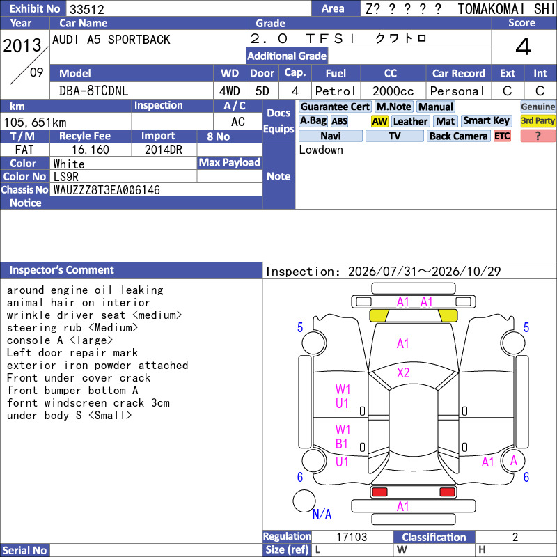Click comment 'Left door repair mark'

[72, 353]
